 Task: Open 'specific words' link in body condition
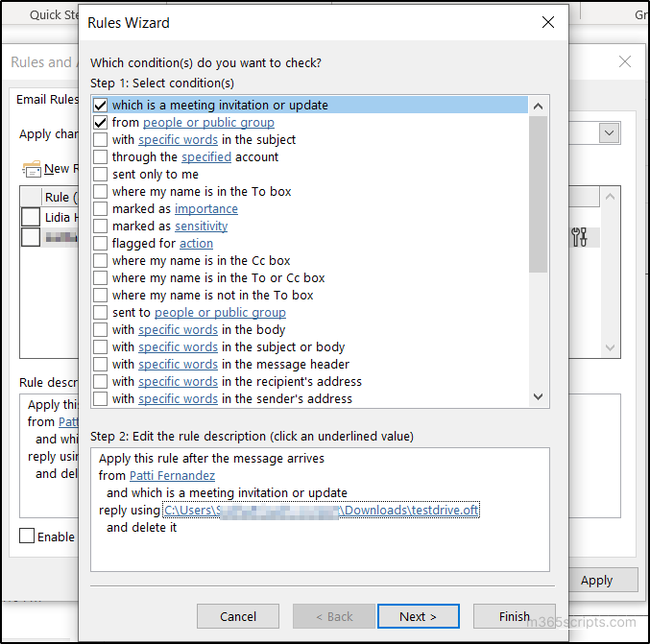pos(178,330)
